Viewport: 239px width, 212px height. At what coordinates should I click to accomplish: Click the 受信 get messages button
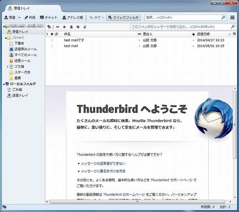[10, 18]
